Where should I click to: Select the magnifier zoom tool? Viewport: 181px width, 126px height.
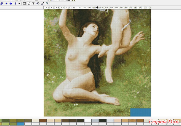pyautogui.click(x=47, y=4)
